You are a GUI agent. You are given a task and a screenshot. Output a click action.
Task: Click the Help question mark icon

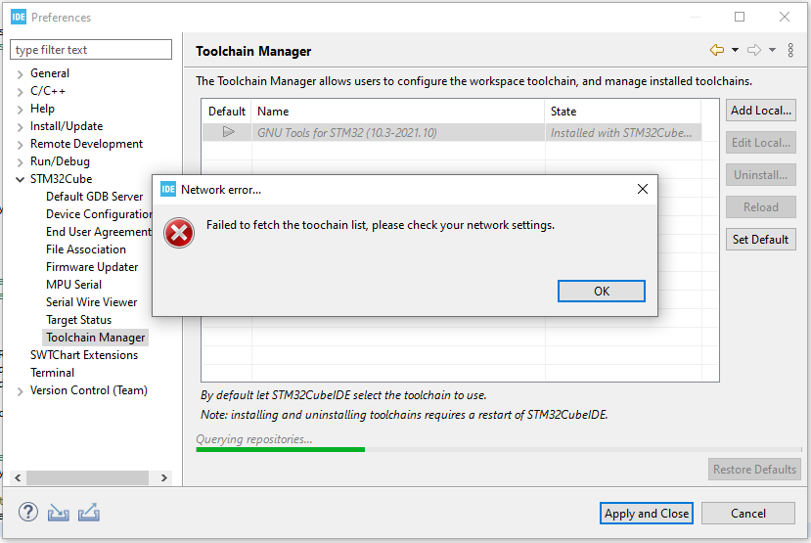(x=28, y=512)
